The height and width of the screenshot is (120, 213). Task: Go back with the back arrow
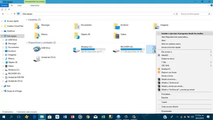[3, 14]
